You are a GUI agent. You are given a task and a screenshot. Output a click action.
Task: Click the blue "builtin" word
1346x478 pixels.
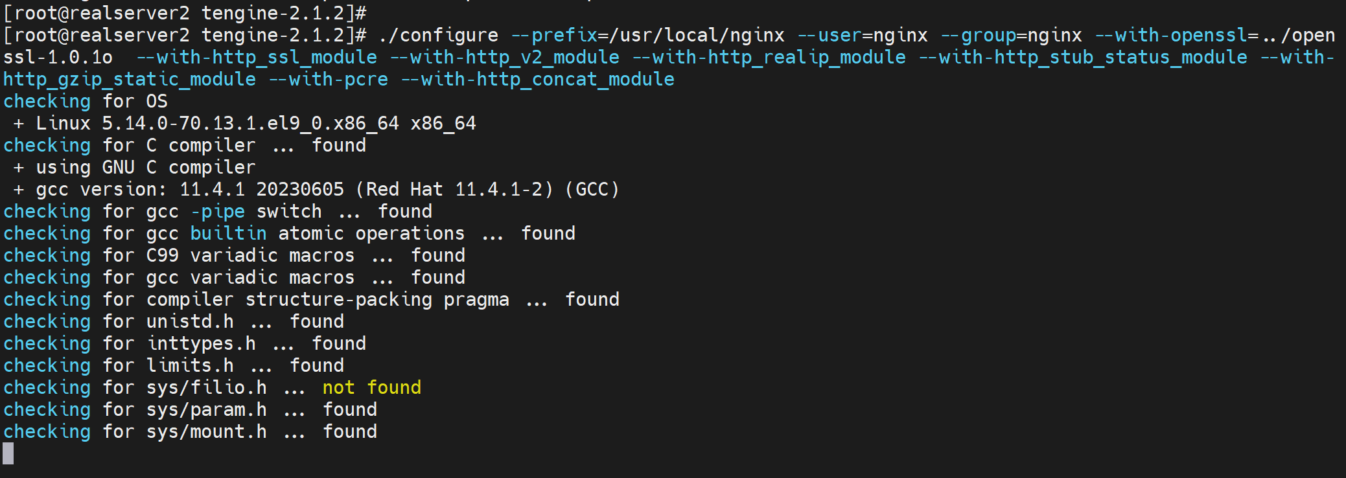click(228, 233)
